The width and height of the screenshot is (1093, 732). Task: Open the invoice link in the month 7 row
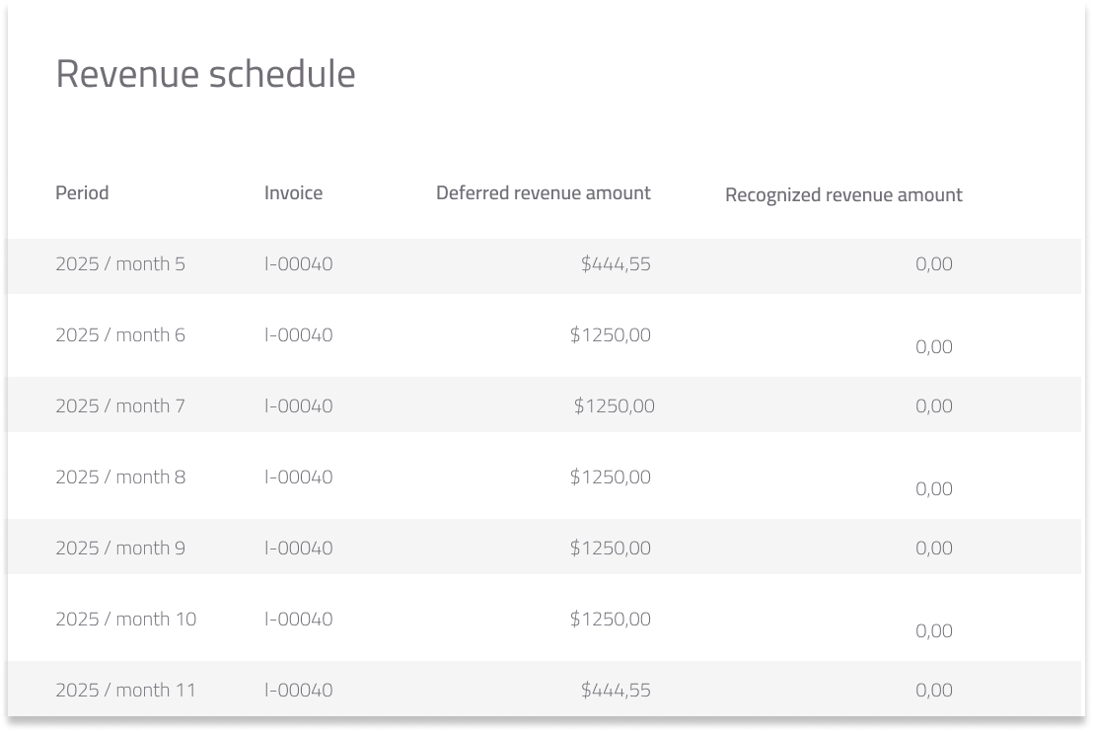tap(298, 405)
